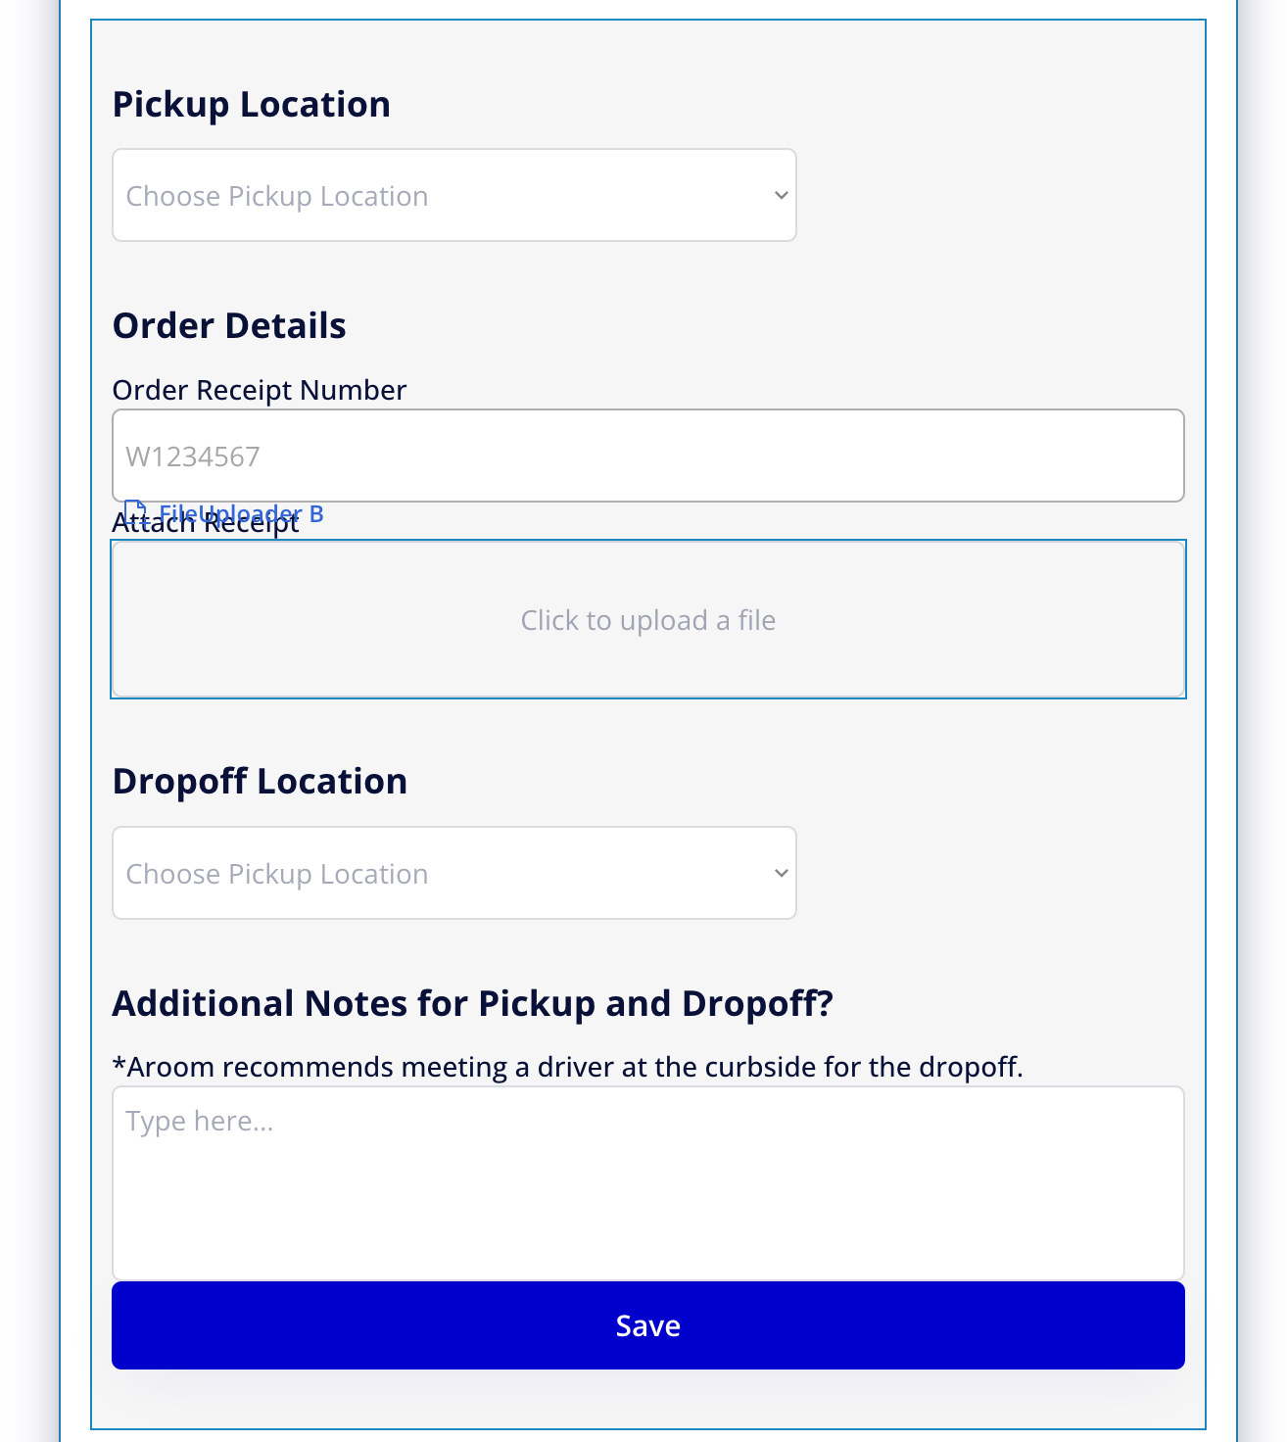Click the W1234567 placeholder text
1287x1442 pixels.
tap(193, 457)
